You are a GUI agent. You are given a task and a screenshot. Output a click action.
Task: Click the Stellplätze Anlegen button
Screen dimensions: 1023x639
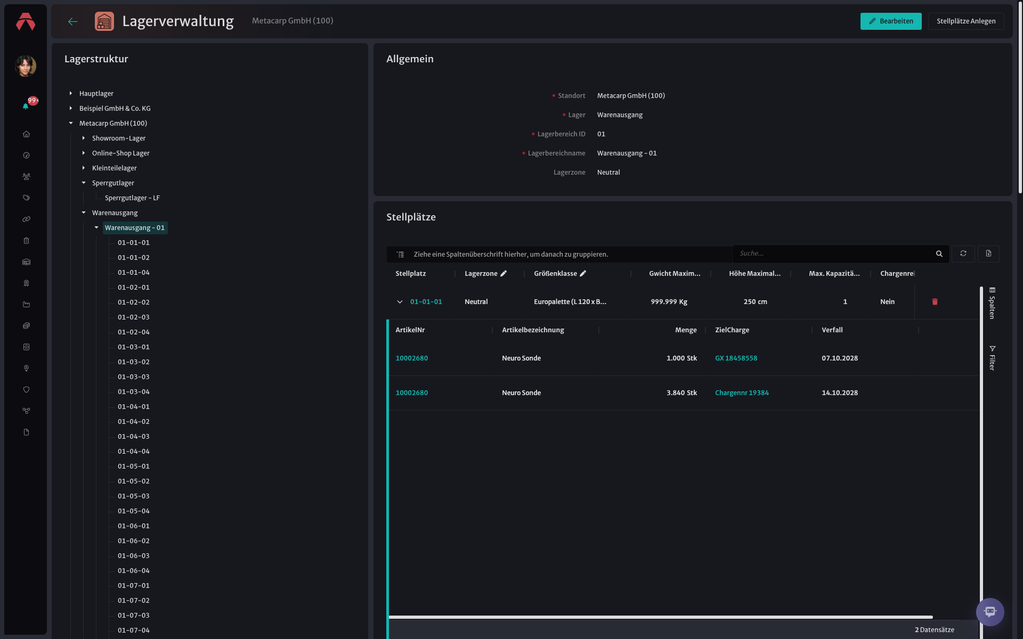[x=966, y=21]
